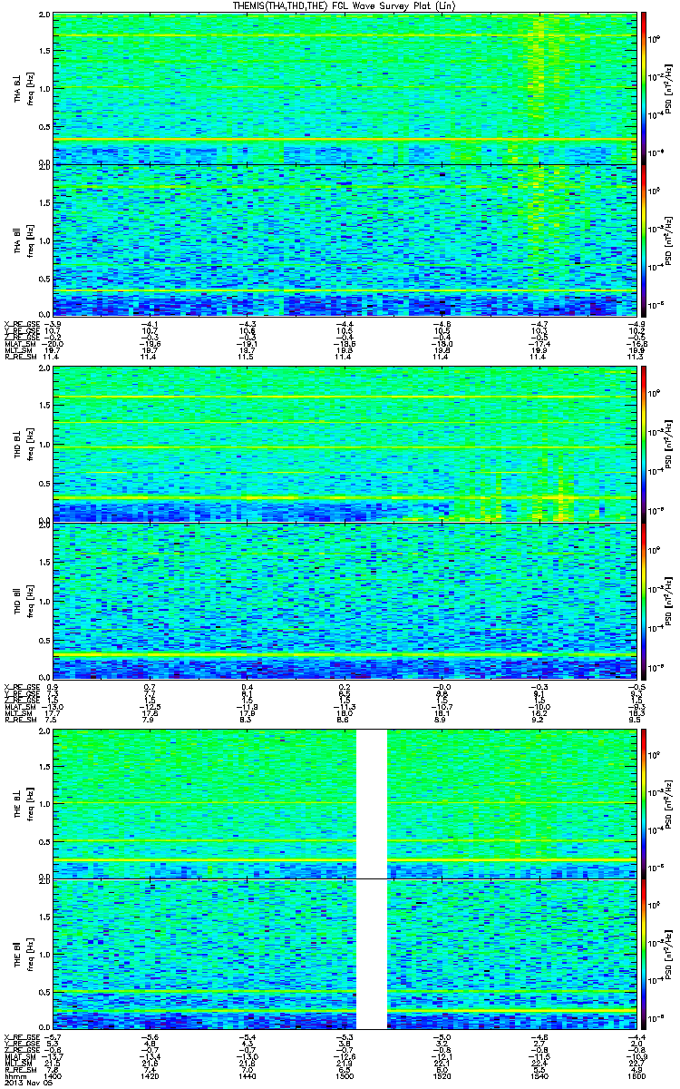Click the time tick label 1520

(441, 1075)
